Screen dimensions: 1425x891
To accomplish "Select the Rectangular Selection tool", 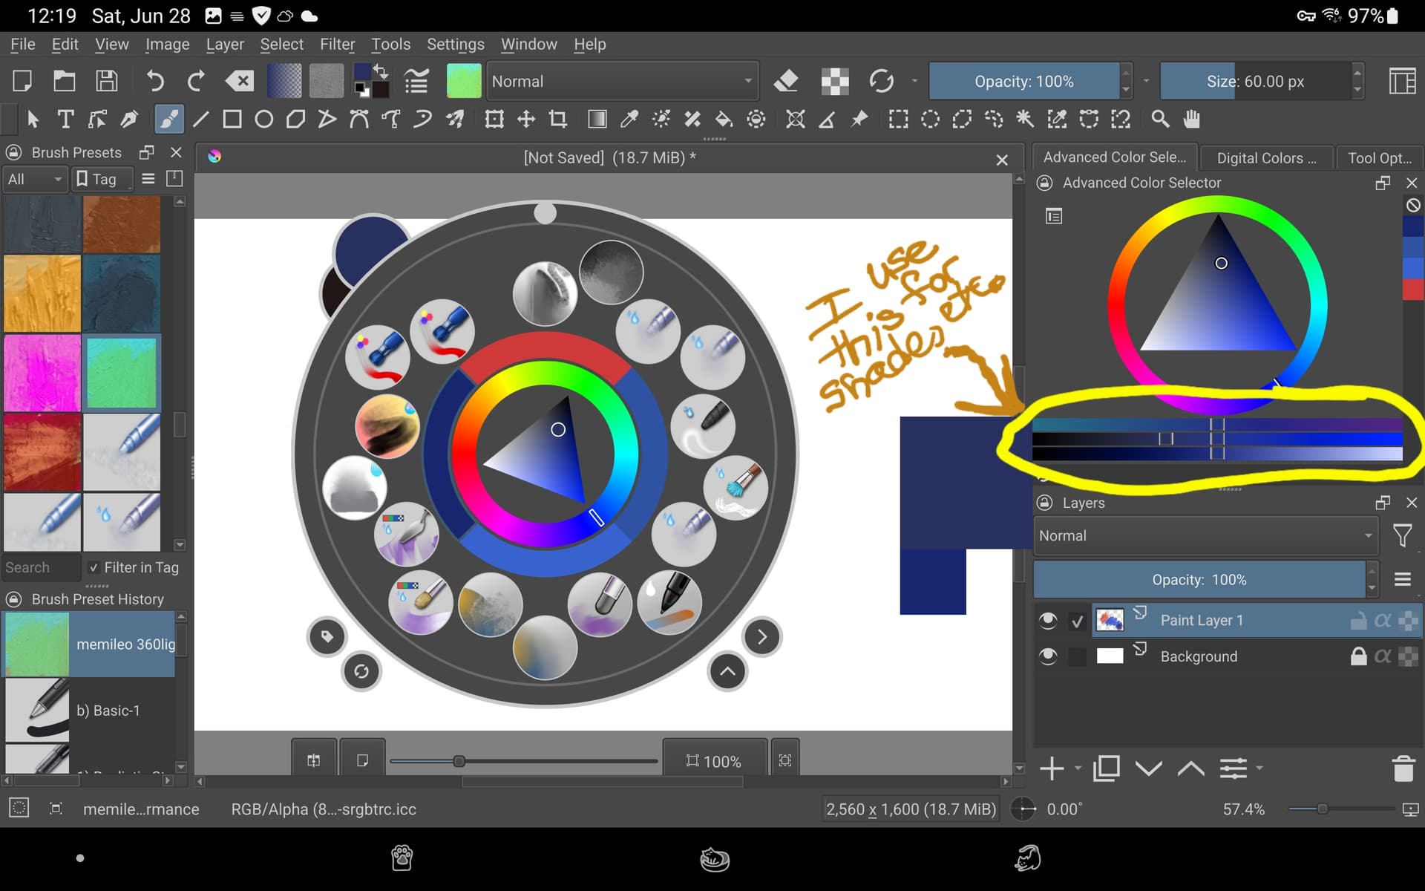I will point(899,120).
